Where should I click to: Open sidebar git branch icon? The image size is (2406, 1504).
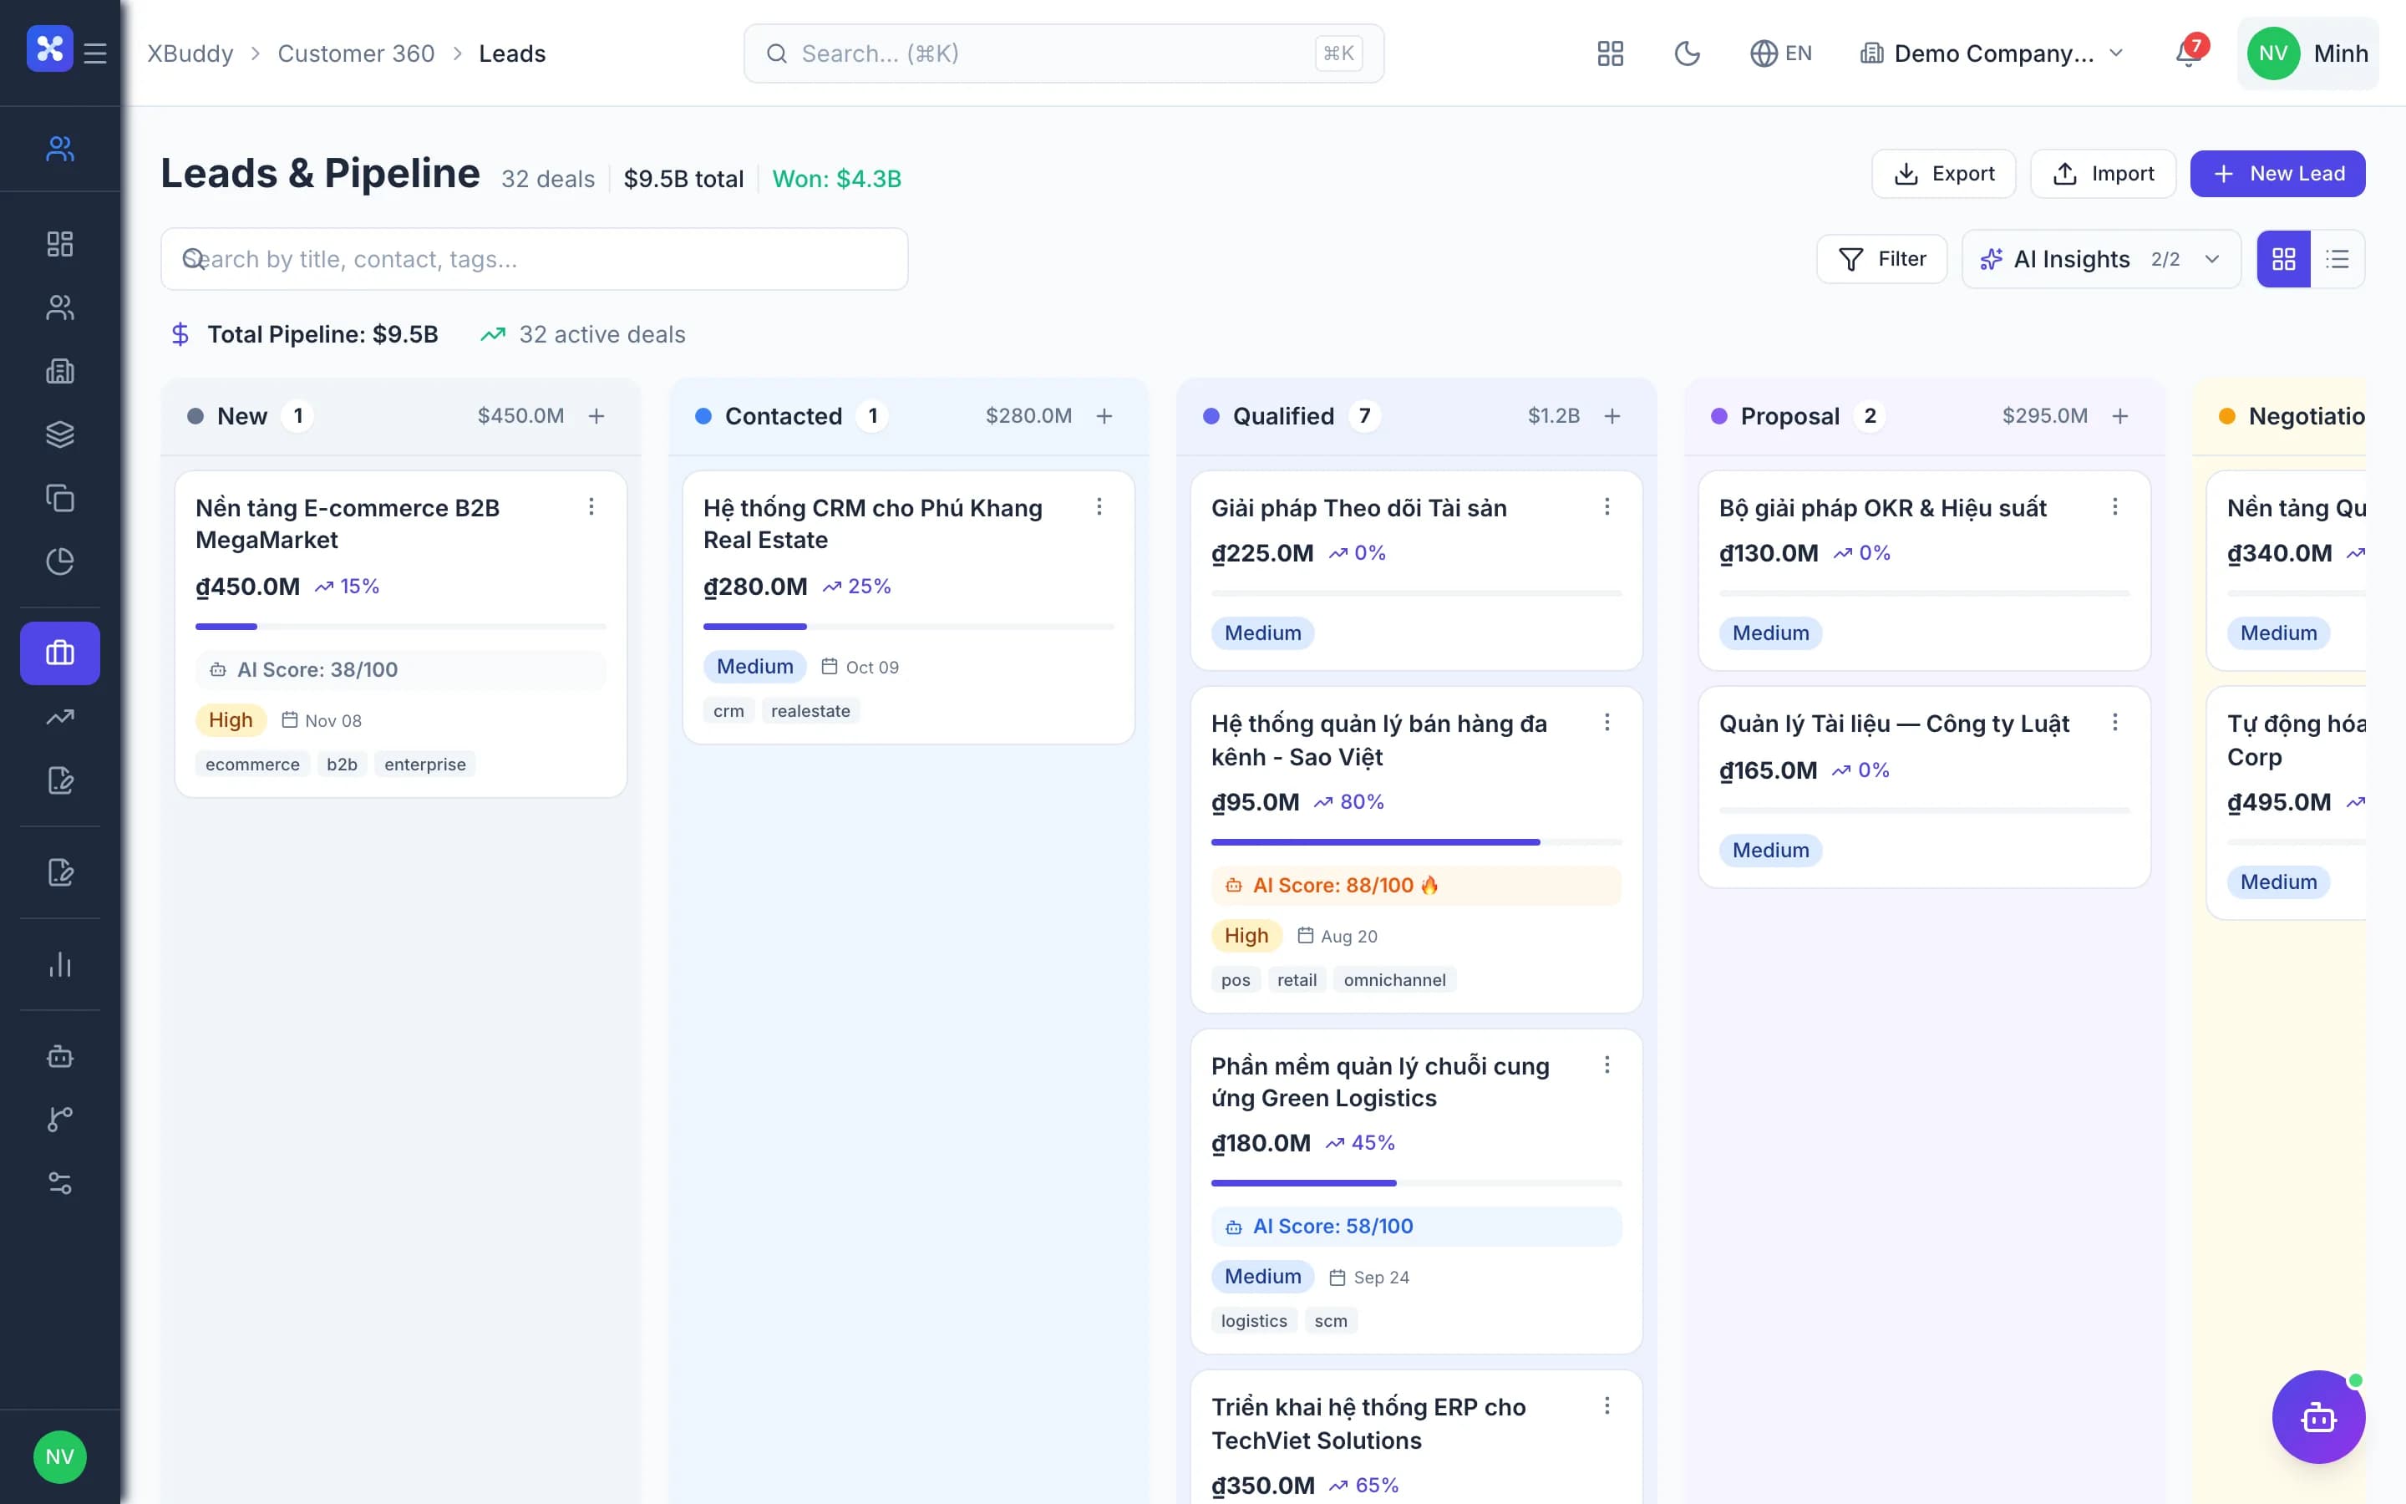[x=59, y=1119]
